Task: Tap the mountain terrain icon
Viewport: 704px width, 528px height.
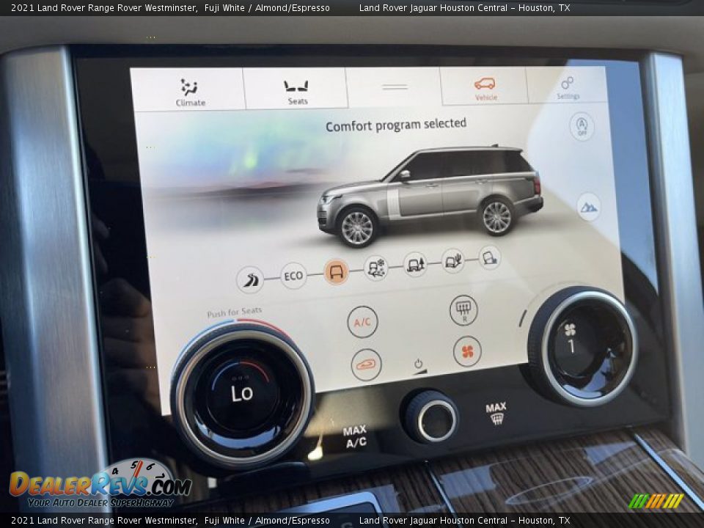Action: point(589,207)
